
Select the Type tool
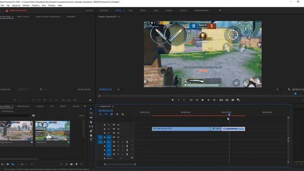coord(91,140)
